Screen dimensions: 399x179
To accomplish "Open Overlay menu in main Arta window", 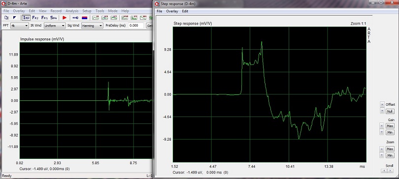I will click(19, 11).
